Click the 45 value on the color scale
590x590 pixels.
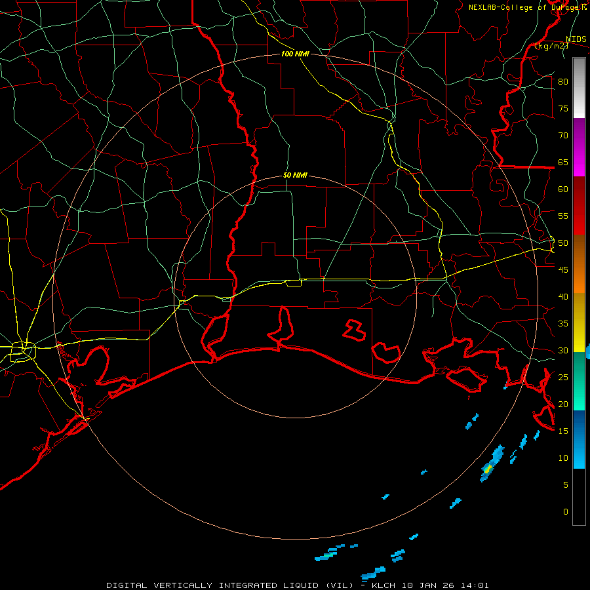563,270
